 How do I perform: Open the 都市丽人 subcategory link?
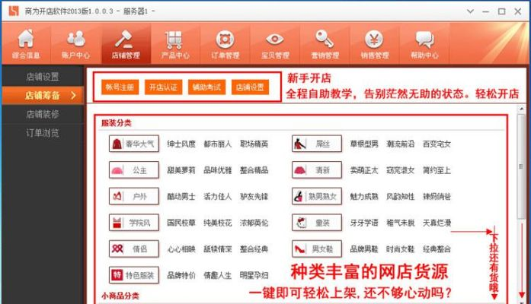pos(217,144)
